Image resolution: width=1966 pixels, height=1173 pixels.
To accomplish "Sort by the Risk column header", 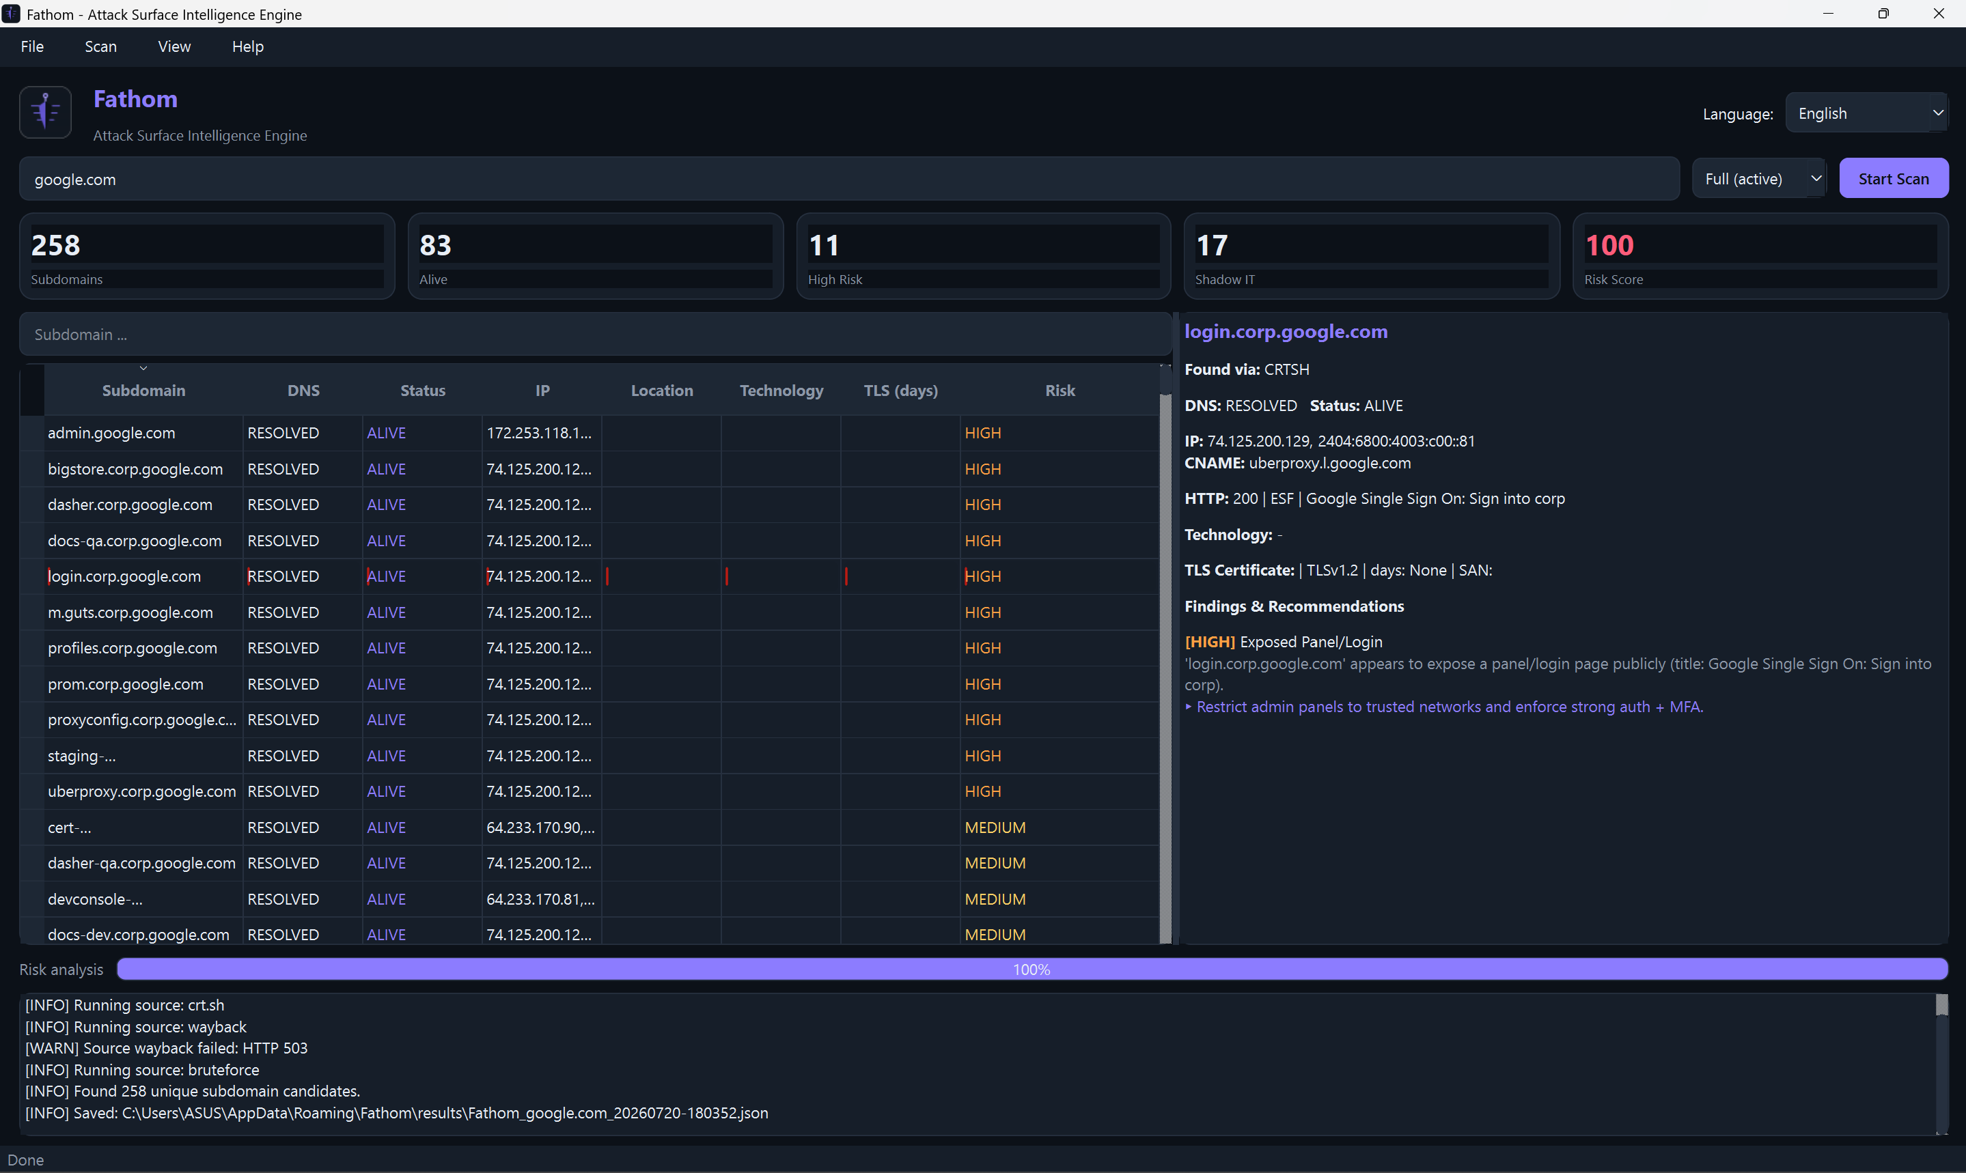I will coord(1060,391).
